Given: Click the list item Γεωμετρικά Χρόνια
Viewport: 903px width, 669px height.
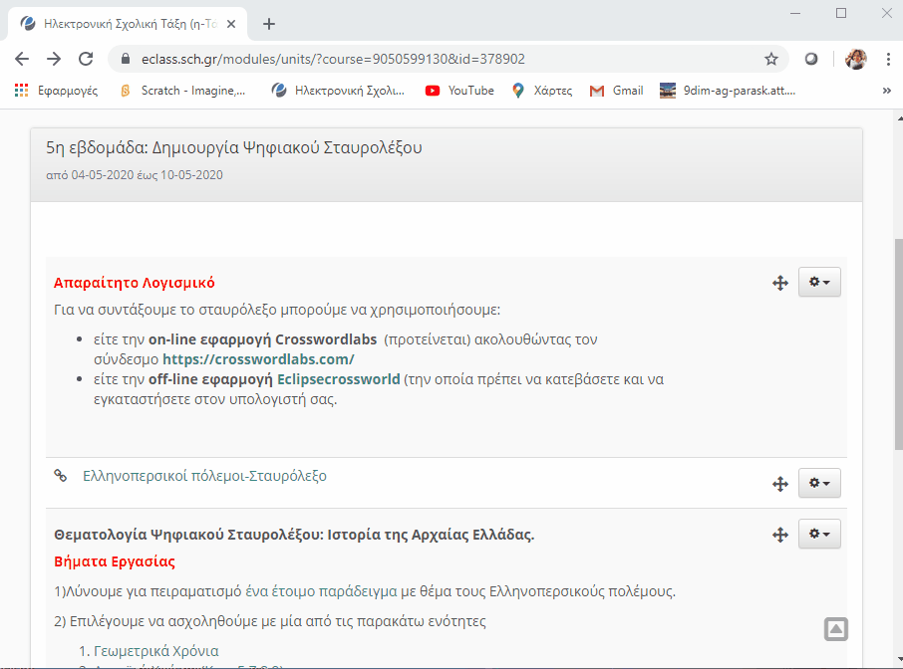Looking at the screenshot, I should [x=156, y=651].
